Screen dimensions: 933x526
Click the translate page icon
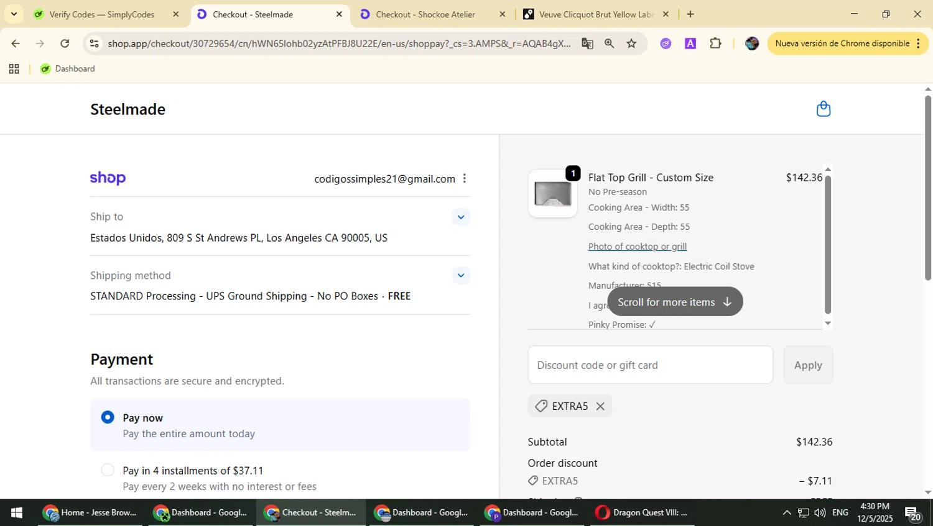point(587,43)
